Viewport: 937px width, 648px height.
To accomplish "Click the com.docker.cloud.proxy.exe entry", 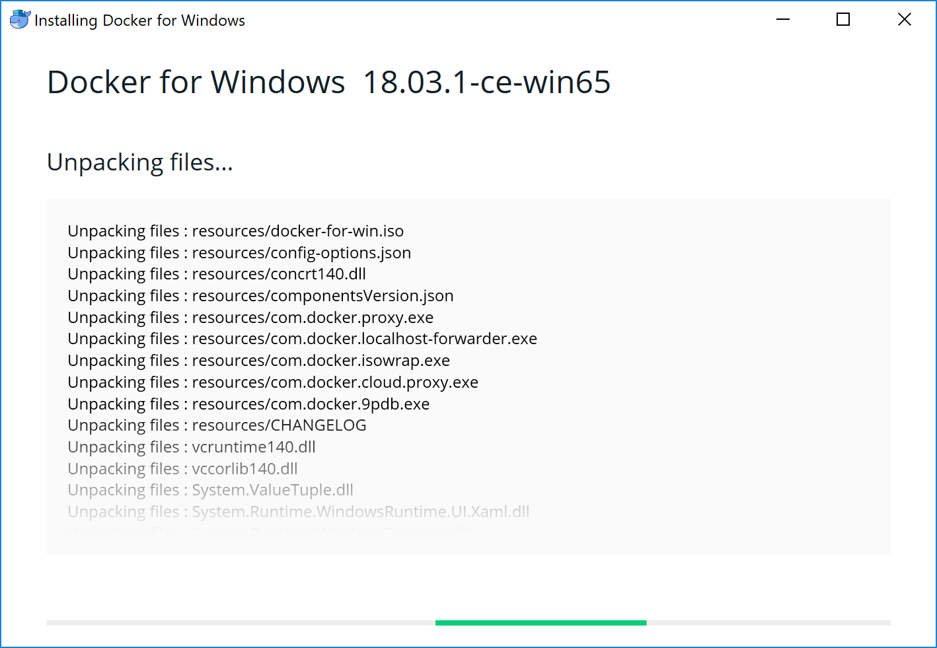I will (x=272, y=382).
